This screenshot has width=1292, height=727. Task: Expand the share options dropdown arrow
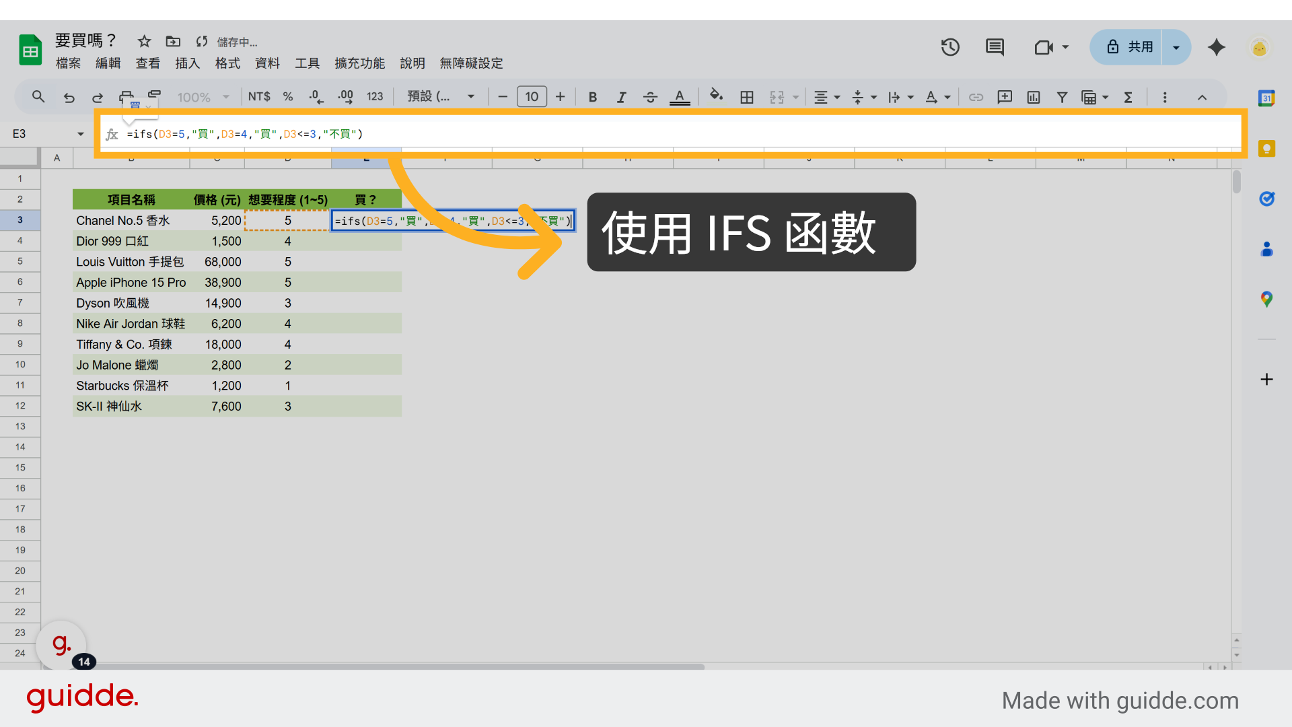[x=1176, y=47]
